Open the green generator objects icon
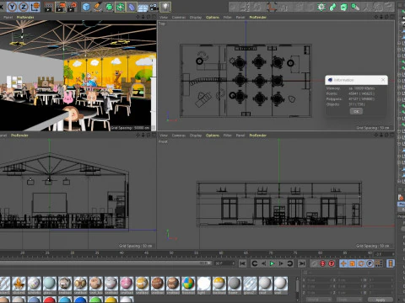 click(x=109, y=7)
